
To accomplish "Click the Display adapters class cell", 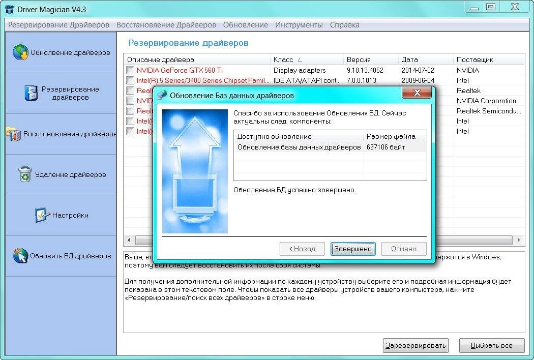I will (x=300, y=70).
